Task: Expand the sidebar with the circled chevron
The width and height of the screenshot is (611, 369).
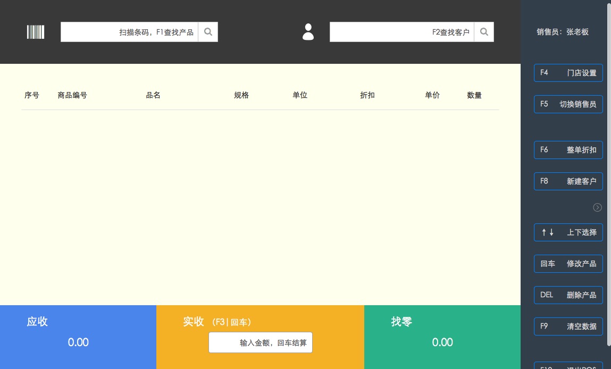Action: pos(597,207)
